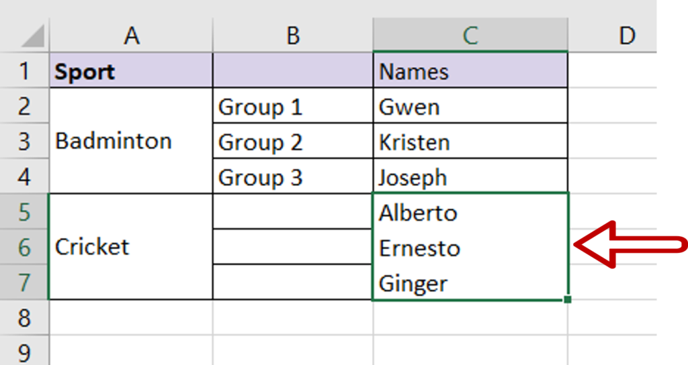The height and width of the screenshot is (365, 688).
Task: Click the Sport header cell
Action: click(131, 70)
